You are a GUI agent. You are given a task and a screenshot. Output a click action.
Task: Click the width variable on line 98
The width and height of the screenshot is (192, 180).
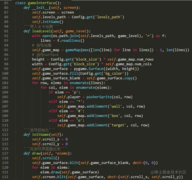[37, 64]
